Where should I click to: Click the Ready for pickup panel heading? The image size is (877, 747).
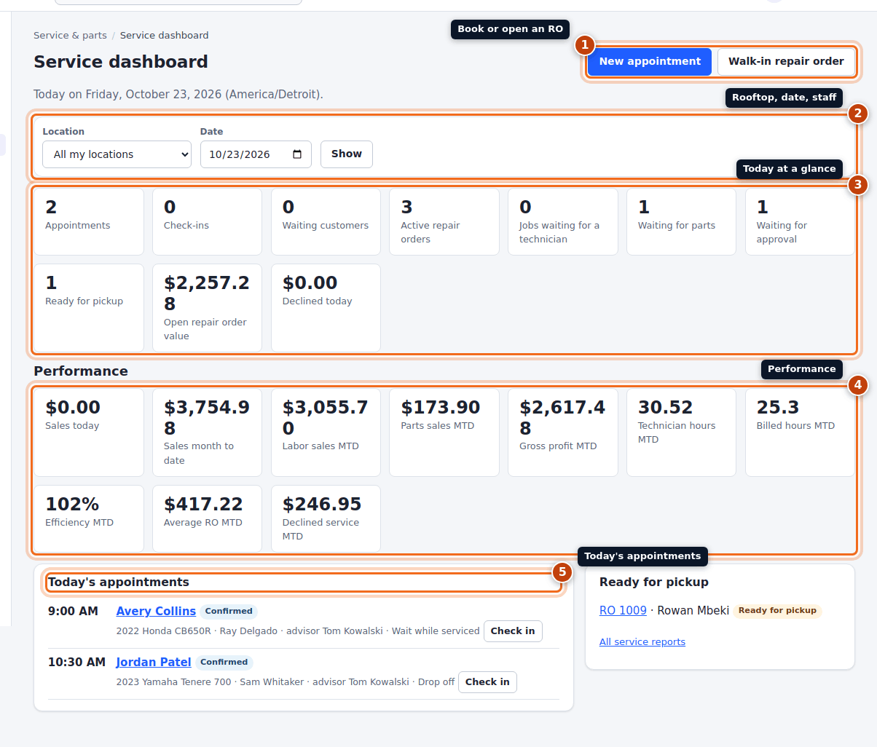[x=654, y=582]
